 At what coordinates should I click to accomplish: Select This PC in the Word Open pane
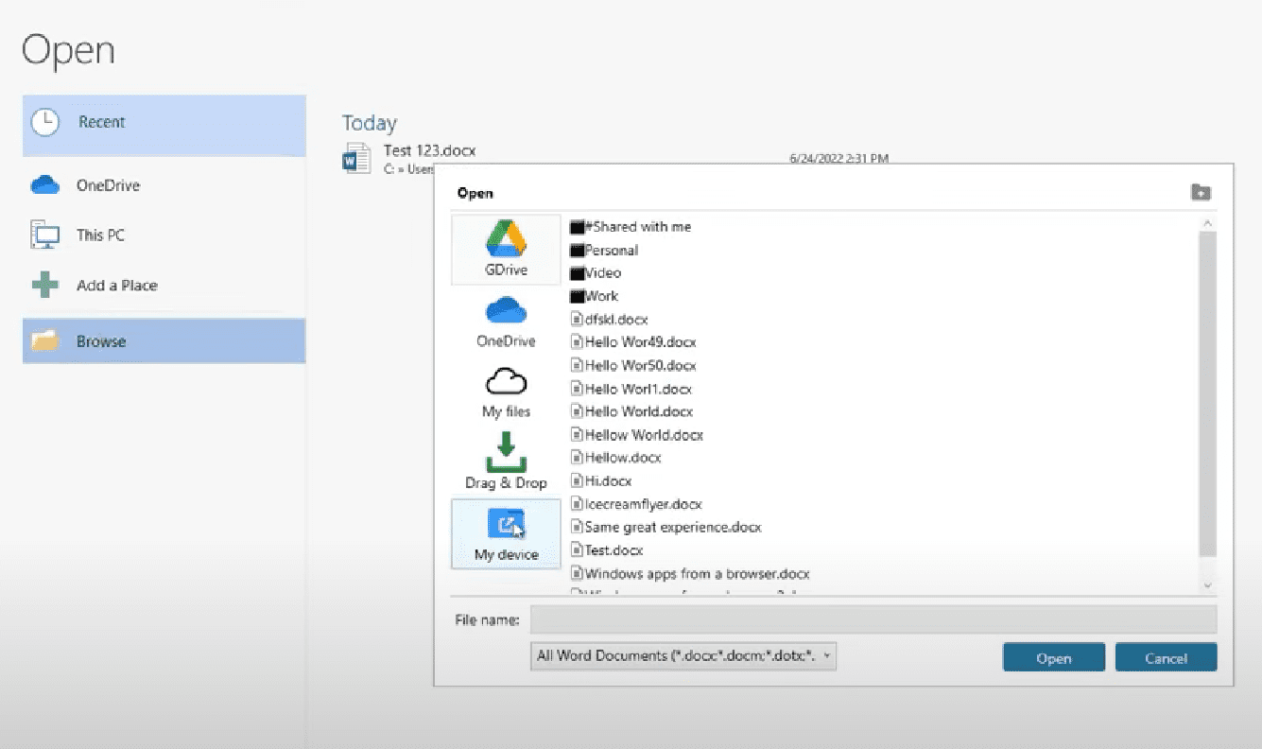point(164,235)
